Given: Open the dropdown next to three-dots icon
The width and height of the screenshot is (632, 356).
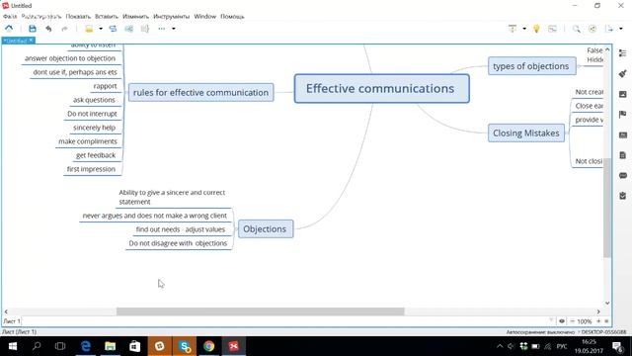Looking at the screenshot, I should 174,29.
